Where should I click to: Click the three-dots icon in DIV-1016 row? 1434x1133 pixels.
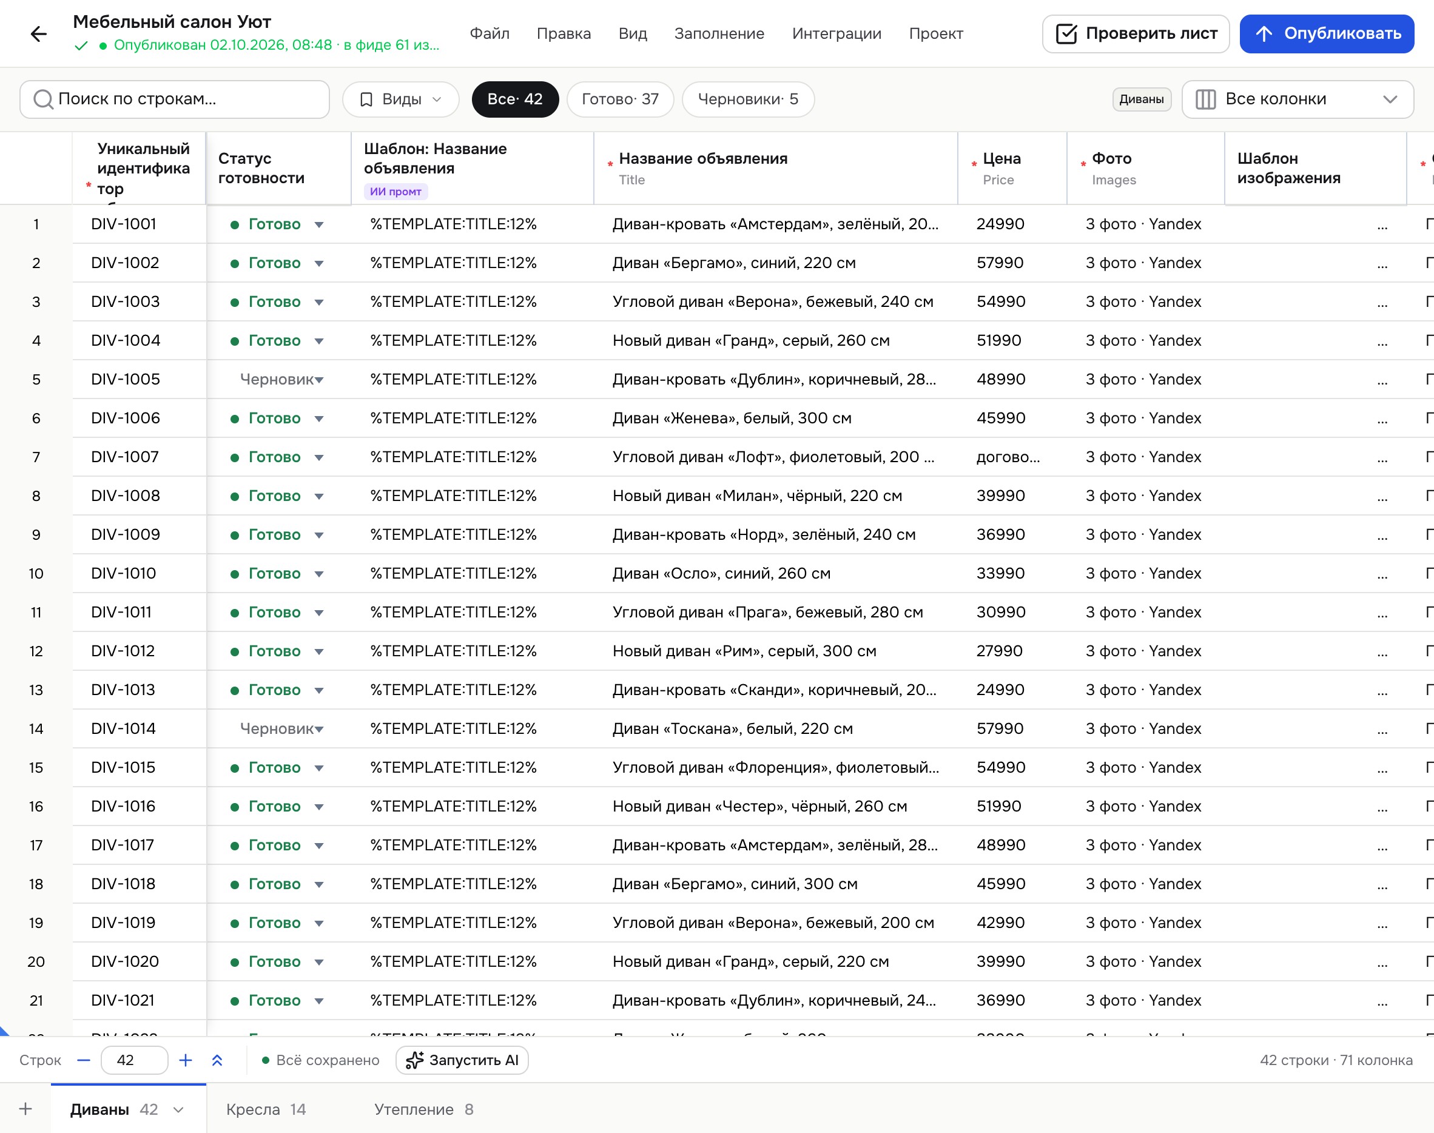[x=1382, y=807]
